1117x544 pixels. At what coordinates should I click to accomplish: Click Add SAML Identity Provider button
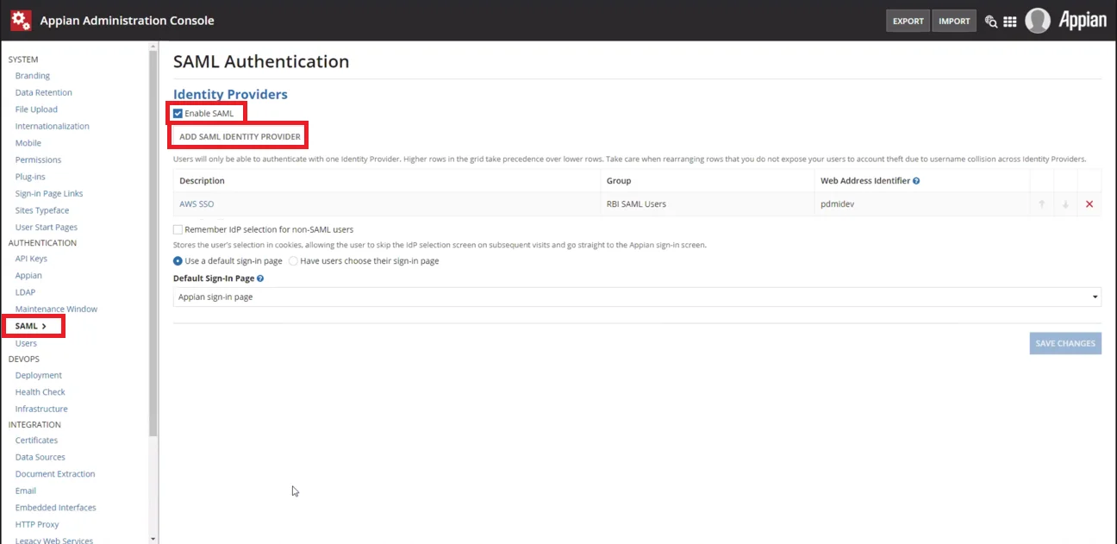[240, 137]
